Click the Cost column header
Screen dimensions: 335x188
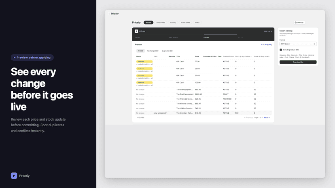(220, 56)
